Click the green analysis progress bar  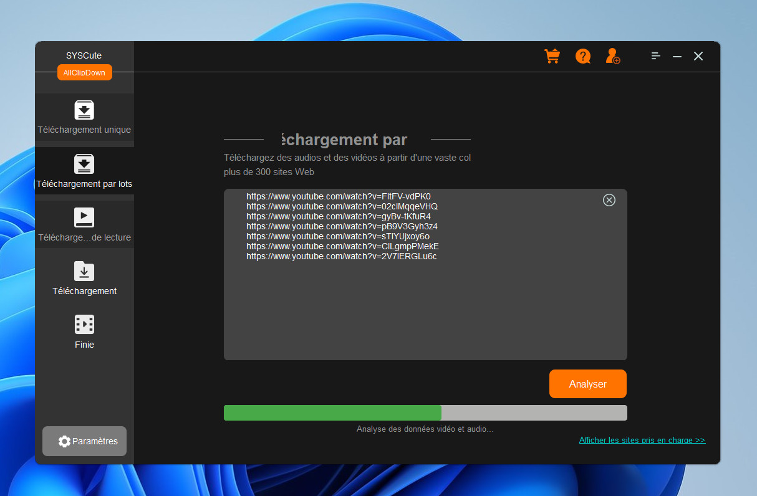(x=332, y=413)
